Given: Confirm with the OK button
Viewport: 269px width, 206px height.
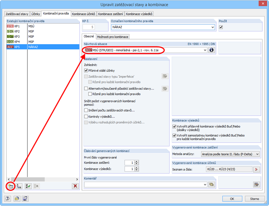Looking at the screenshot, I should (x=232, y=199).
